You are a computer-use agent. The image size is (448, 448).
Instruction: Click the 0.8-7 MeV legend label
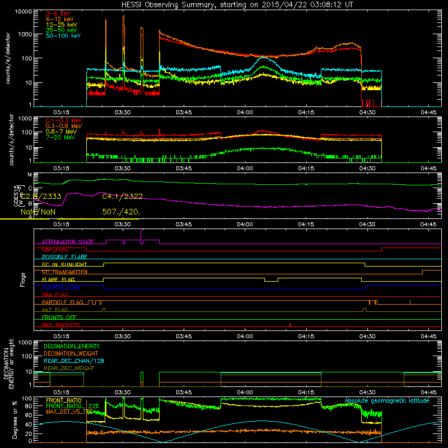point(61,132)
